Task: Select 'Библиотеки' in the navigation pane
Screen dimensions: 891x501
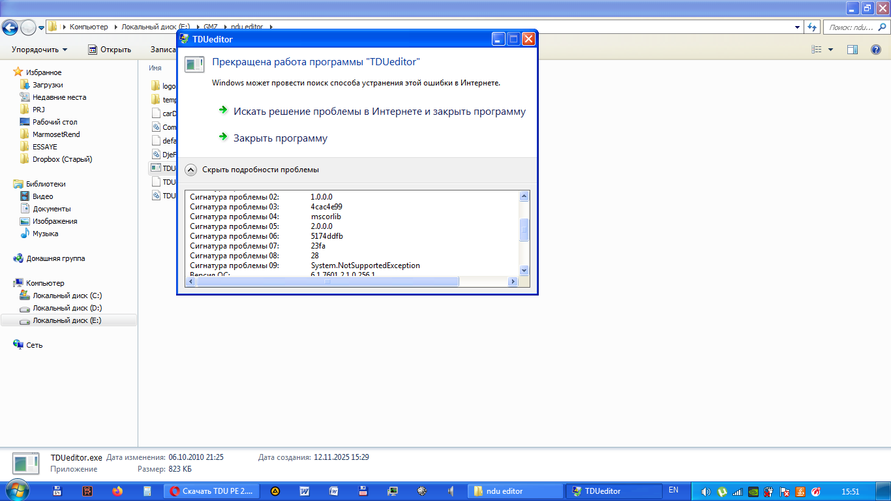Action: tap(46, 184)
